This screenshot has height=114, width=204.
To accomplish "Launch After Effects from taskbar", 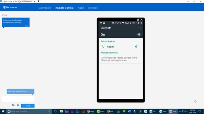I will pos(67,111).
